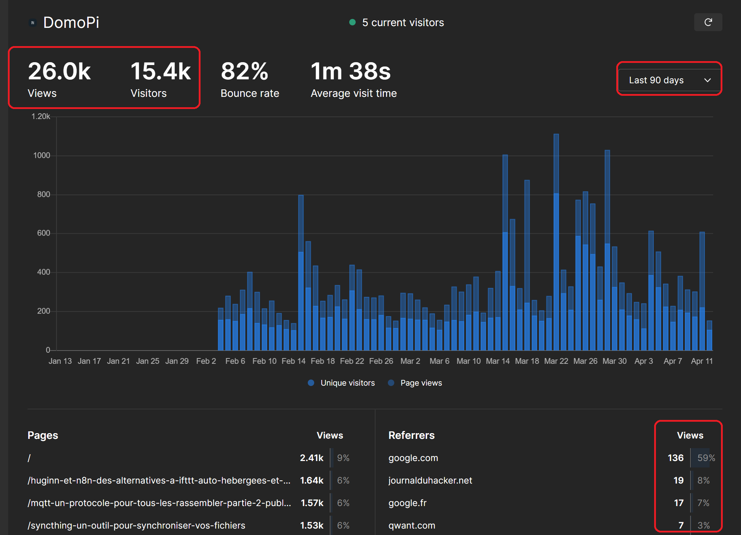This screenshot has width=741, height=535.
Task: Click the green live-visitors indicator dot
Action: tap(353, 22)
